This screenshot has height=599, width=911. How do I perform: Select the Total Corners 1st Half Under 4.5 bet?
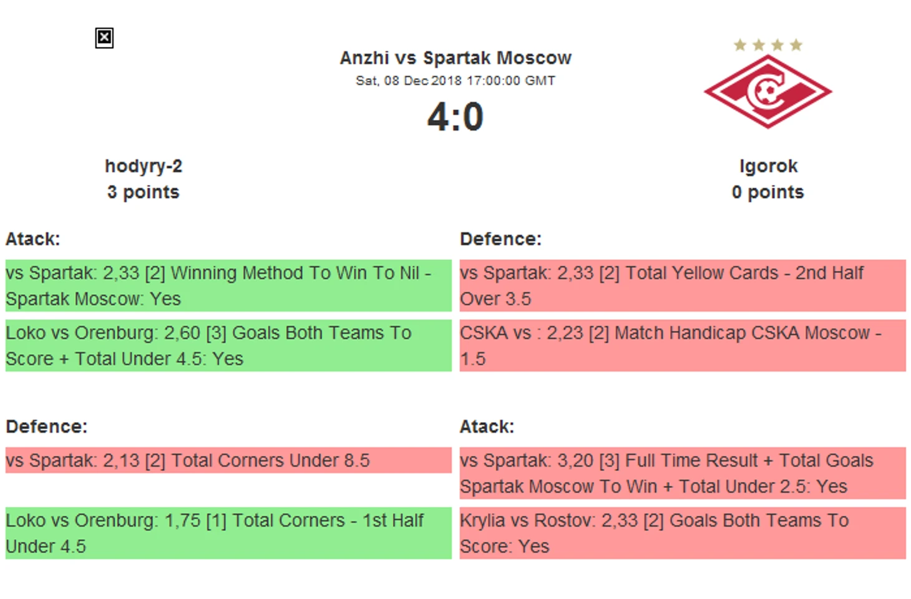click(228, 533)
